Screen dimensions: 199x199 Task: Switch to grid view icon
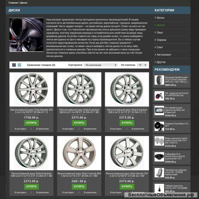[x=20, y=65]
